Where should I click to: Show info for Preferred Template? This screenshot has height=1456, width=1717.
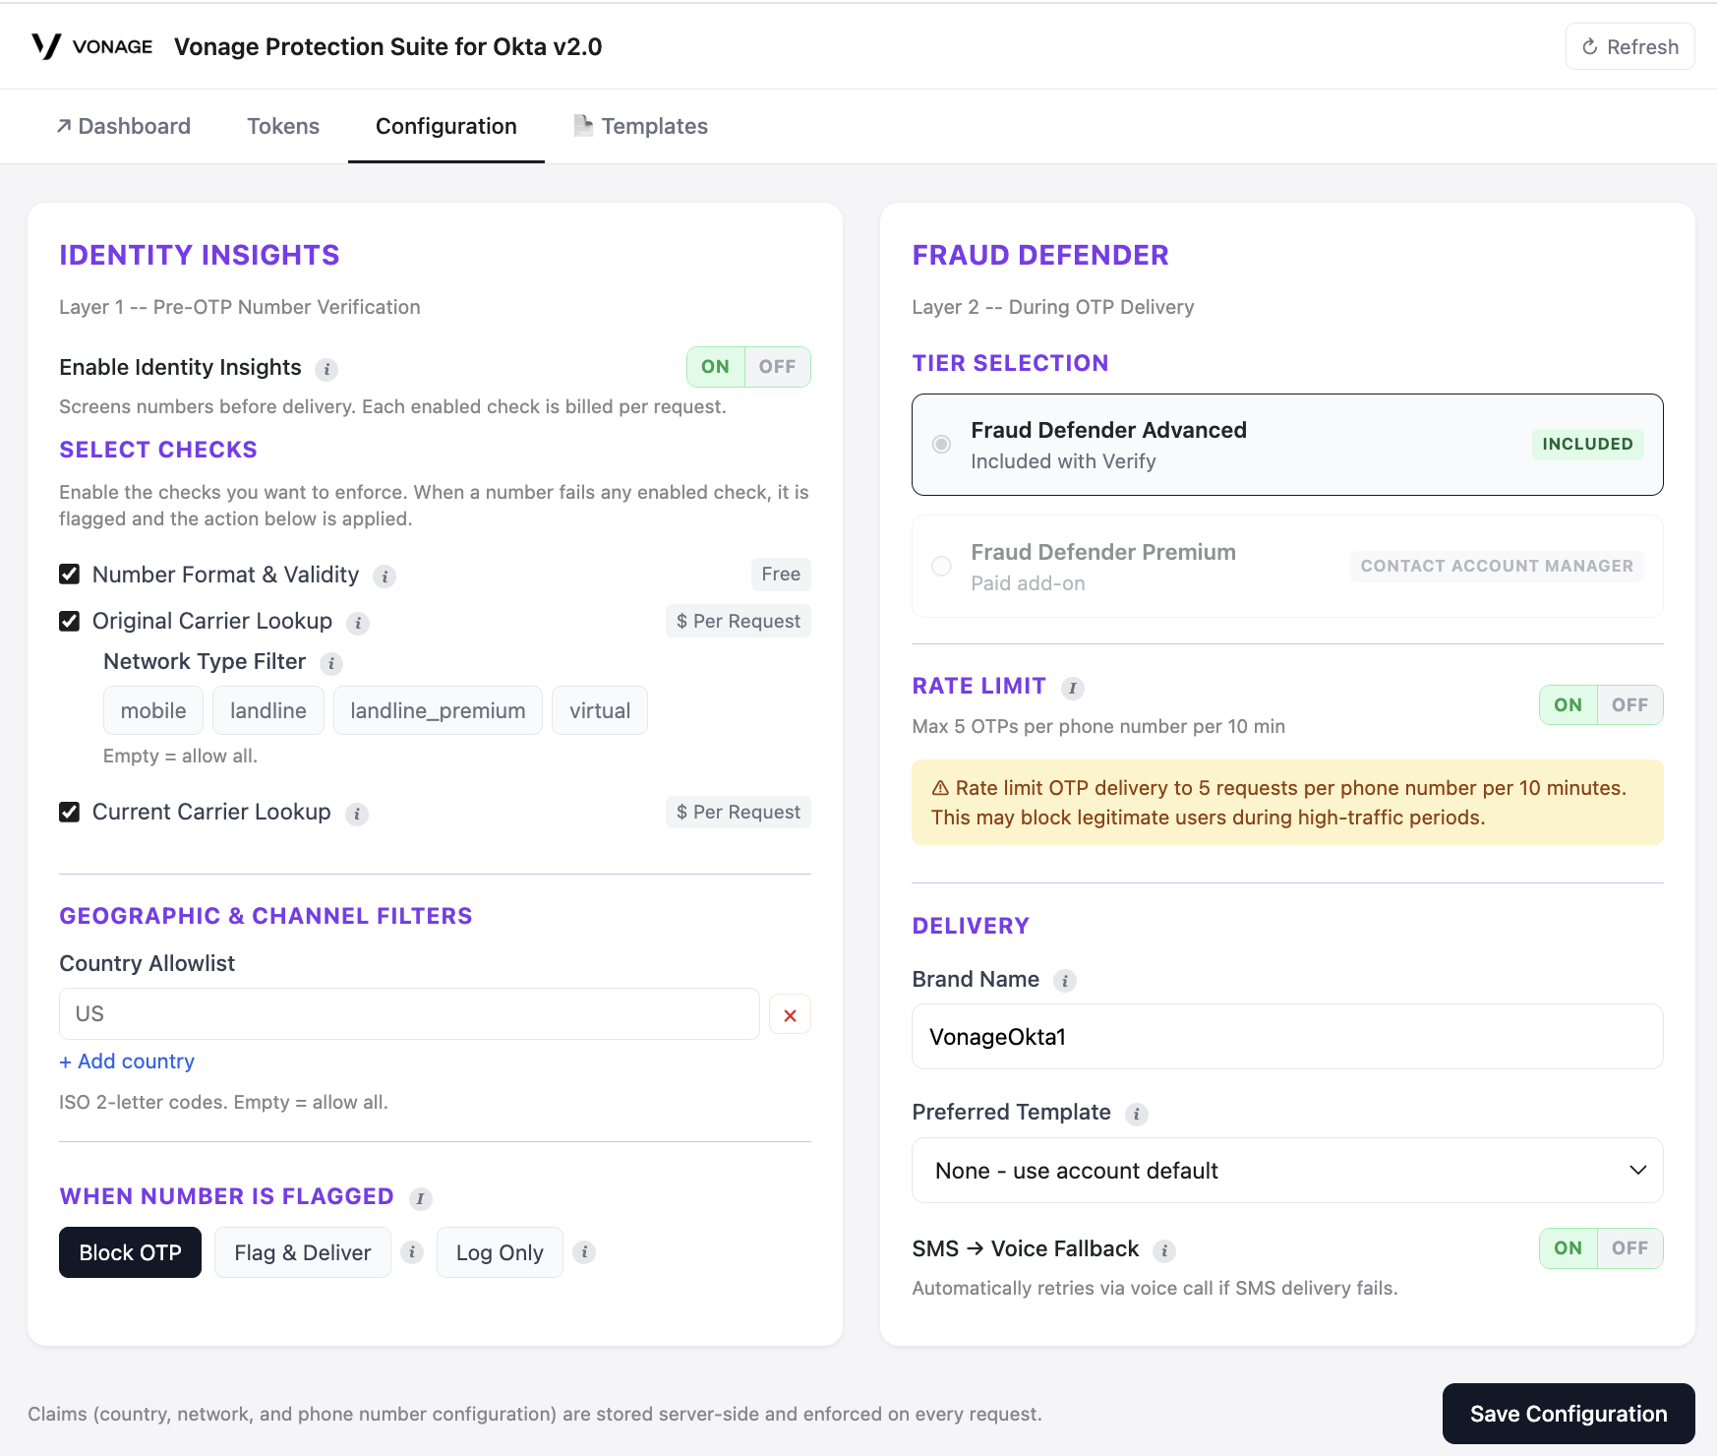1136,1114
